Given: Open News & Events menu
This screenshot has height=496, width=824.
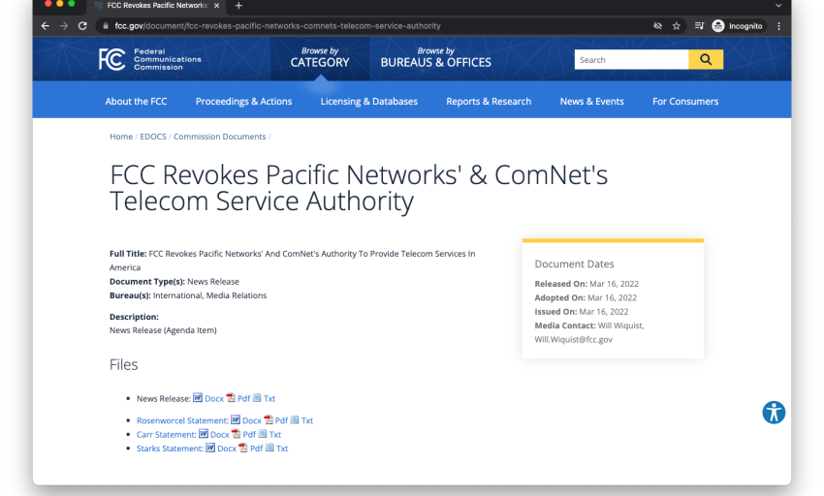Looking at the screenshot, I should pyautogui.click(x=591, y=102).
